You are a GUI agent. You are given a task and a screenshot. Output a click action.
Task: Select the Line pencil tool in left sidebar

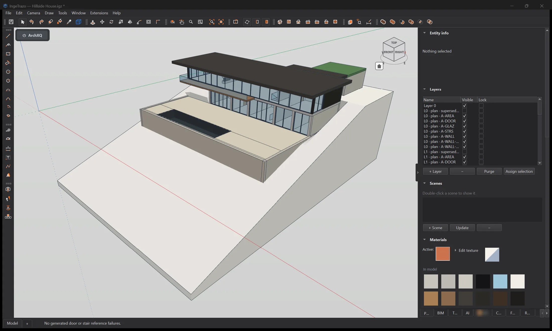[8, 36]
